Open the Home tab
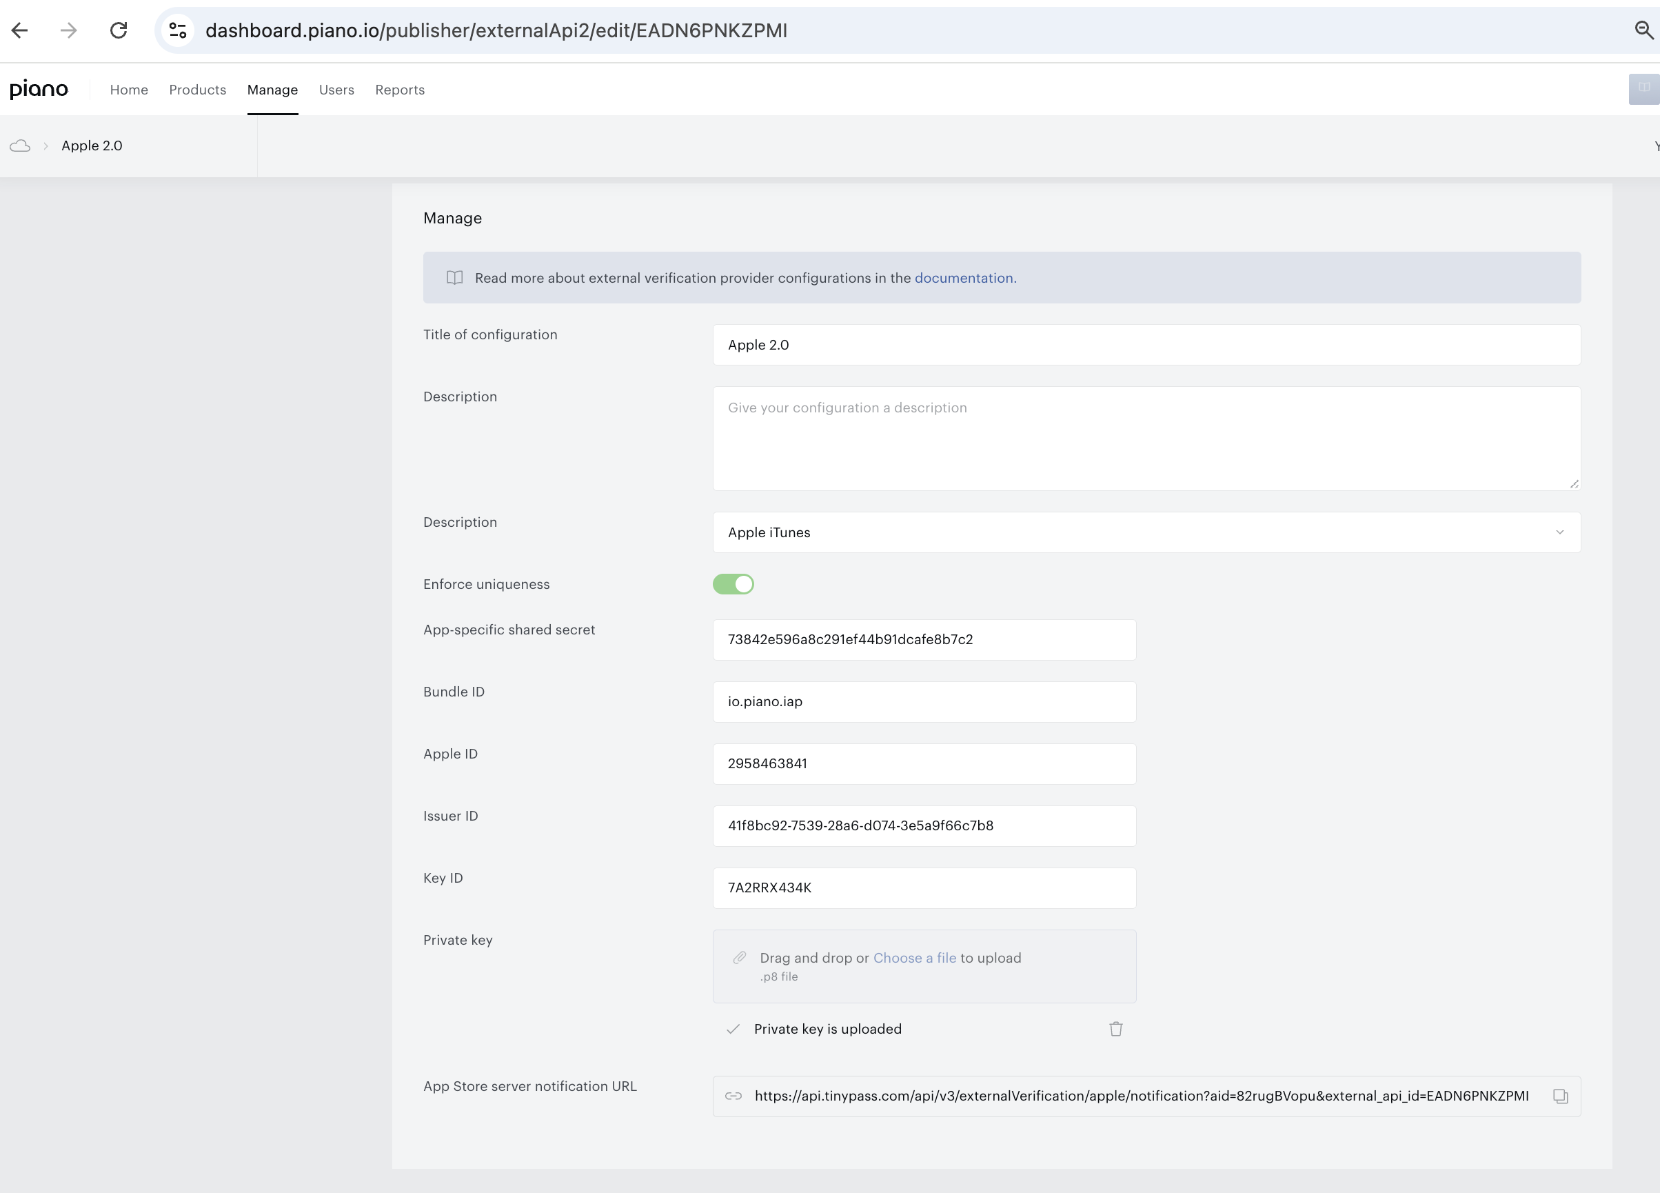Screen dimensions: 1660x1193 point(129,90)
